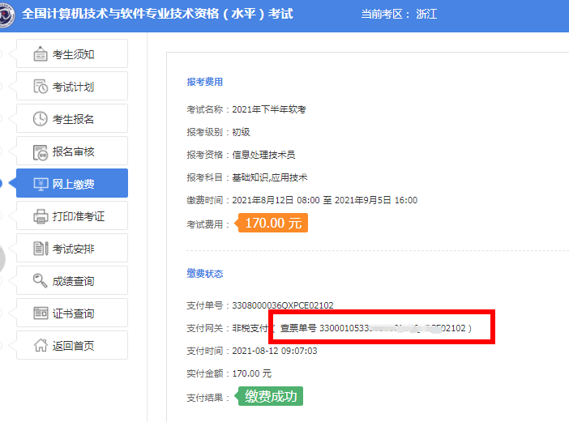
Task: Click the site logo in the header
Action: 6,15
